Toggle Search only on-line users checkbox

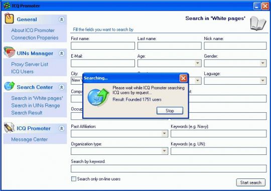pos(74,179)
